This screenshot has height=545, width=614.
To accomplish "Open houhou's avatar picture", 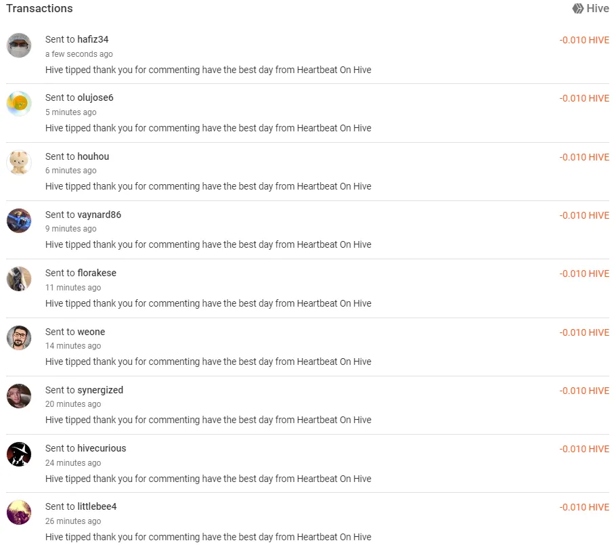I will tap(19, 162).
